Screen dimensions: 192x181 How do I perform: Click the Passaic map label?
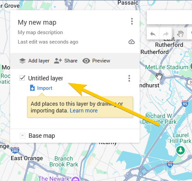pos(128,3)
